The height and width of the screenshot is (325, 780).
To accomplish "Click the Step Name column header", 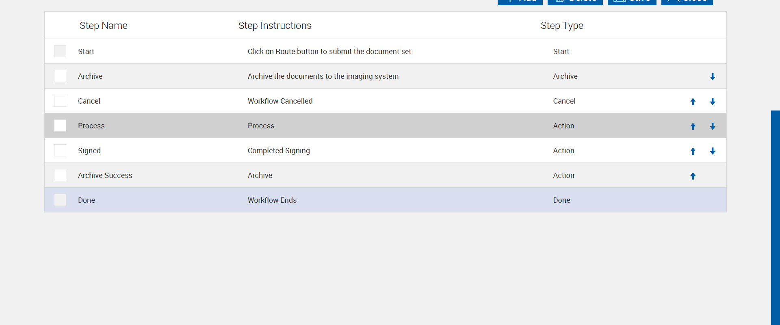I will (x=103, y=26).
